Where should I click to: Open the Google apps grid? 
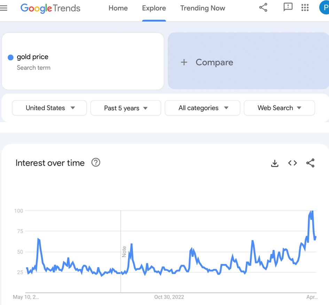(x=305, y=8)
